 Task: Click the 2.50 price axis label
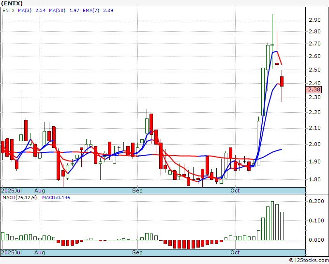[314, 70]
